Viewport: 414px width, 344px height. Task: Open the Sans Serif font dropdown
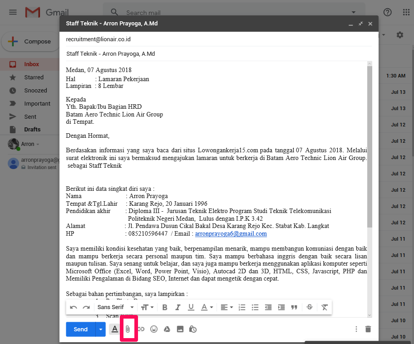pos(110,307)
